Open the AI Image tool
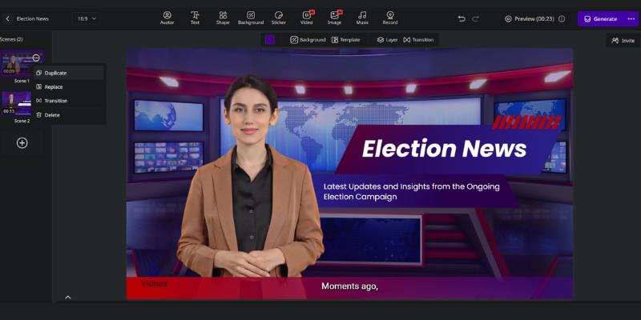The height and width of the screenshot is (320, 641). (334, 18)
